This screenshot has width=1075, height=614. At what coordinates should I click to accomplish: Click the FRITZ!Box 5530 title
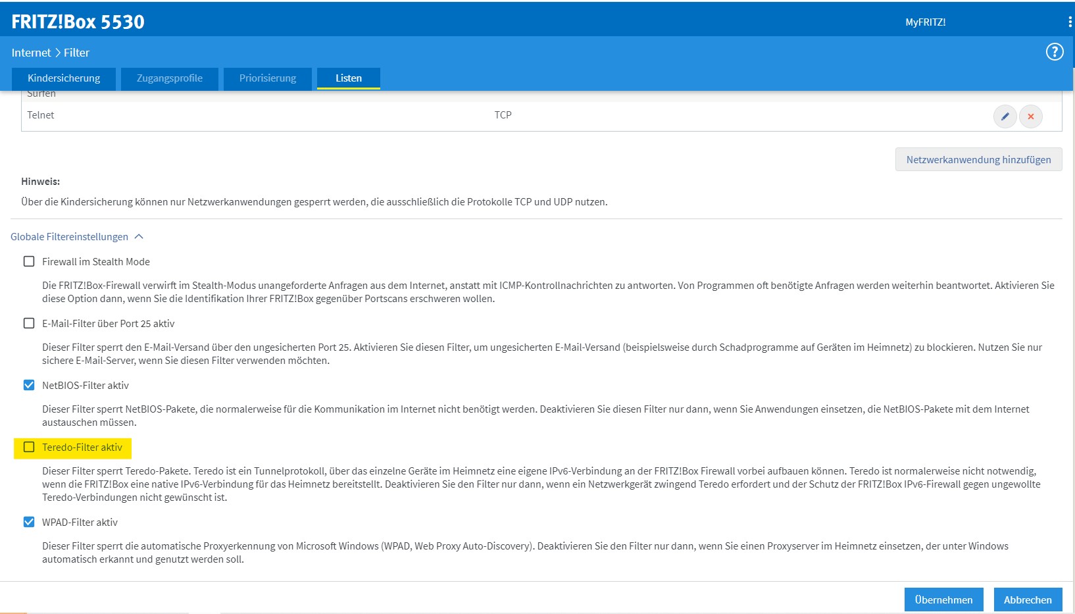78,22
